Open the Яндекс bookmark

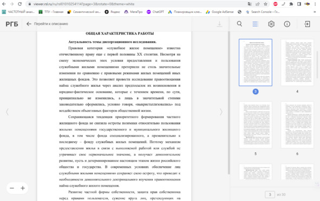112,12
